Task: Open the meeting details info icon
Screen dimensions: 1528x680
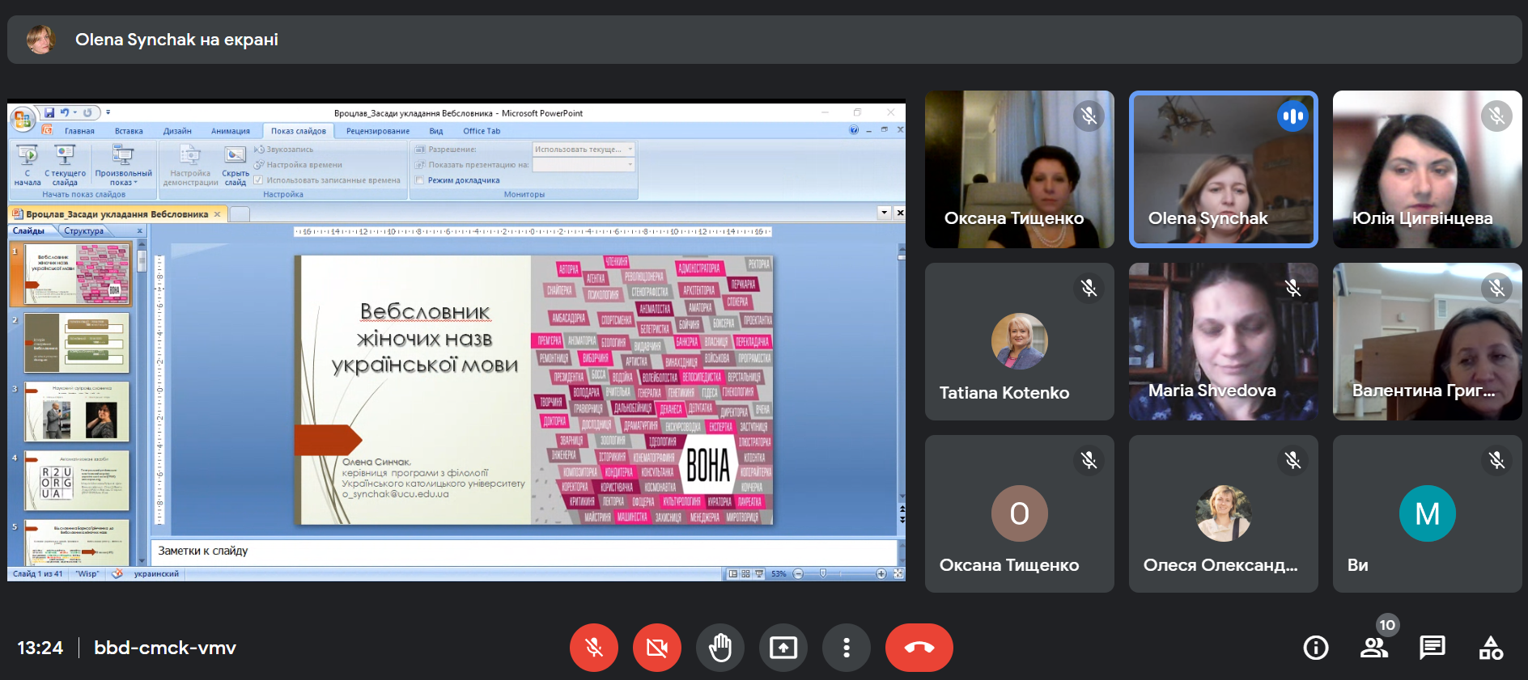Action: click(1315, 648)
